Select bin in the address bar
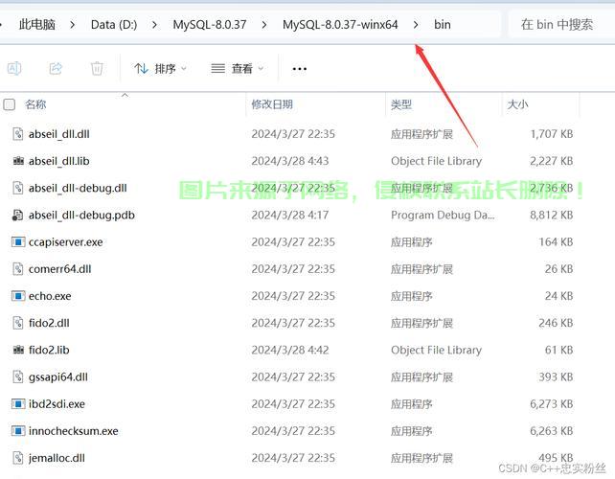The image size is (615, 479). pyautogui.click(x=442, y=25)
